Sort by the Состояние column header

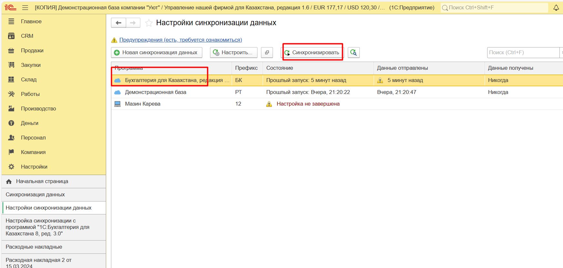point(279,68)
